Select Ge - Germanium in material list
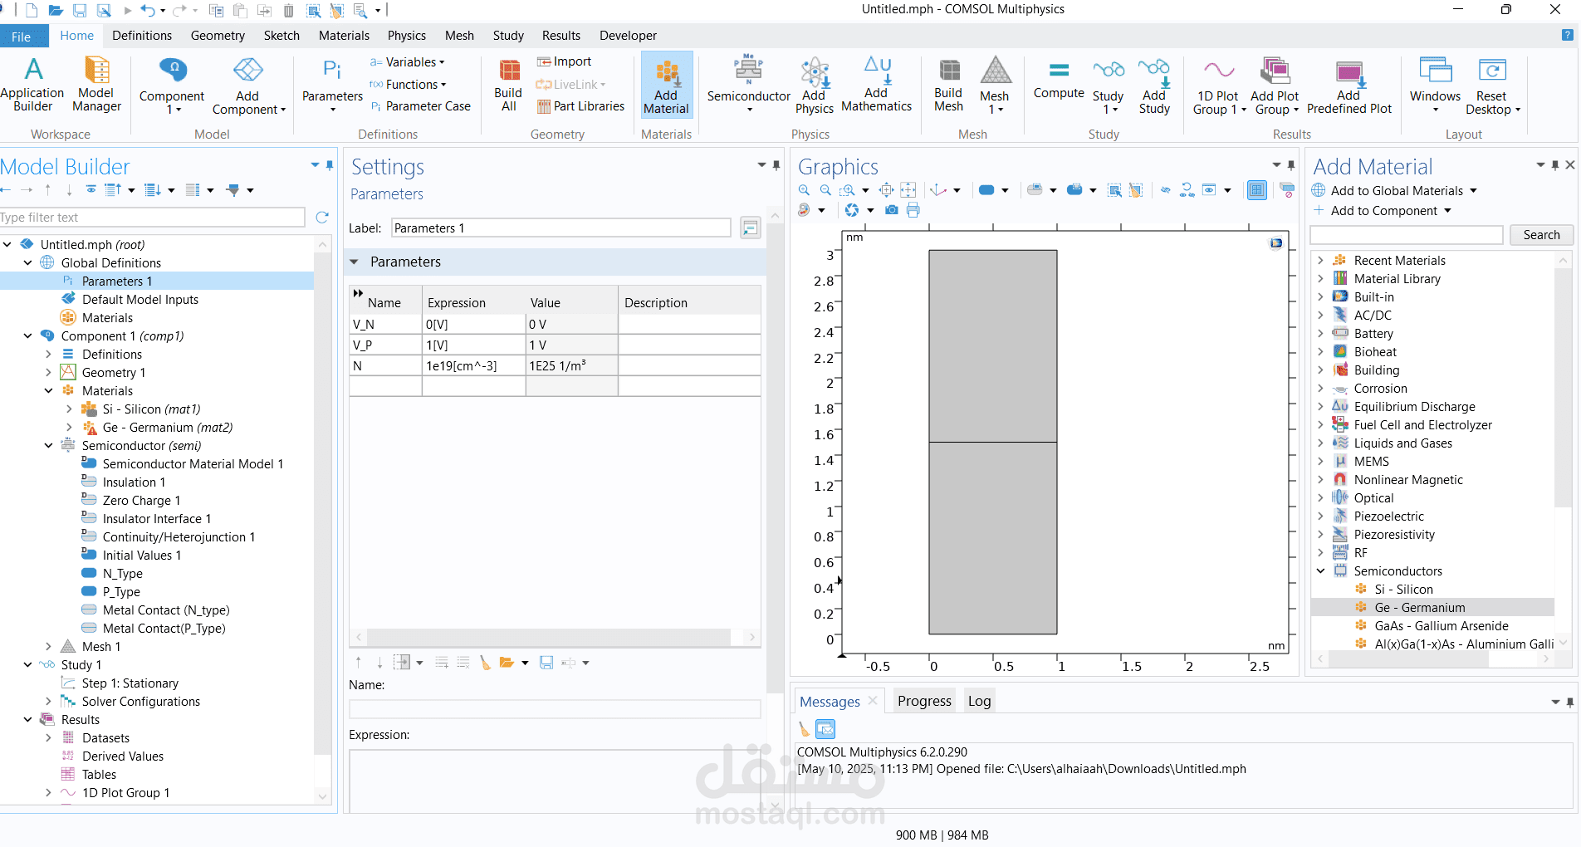This screenshot has height=847, width=1581. coord(1420,608)
